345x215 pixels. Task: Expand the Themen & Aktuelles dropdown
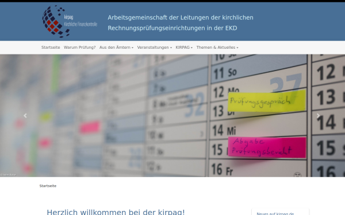217,48
